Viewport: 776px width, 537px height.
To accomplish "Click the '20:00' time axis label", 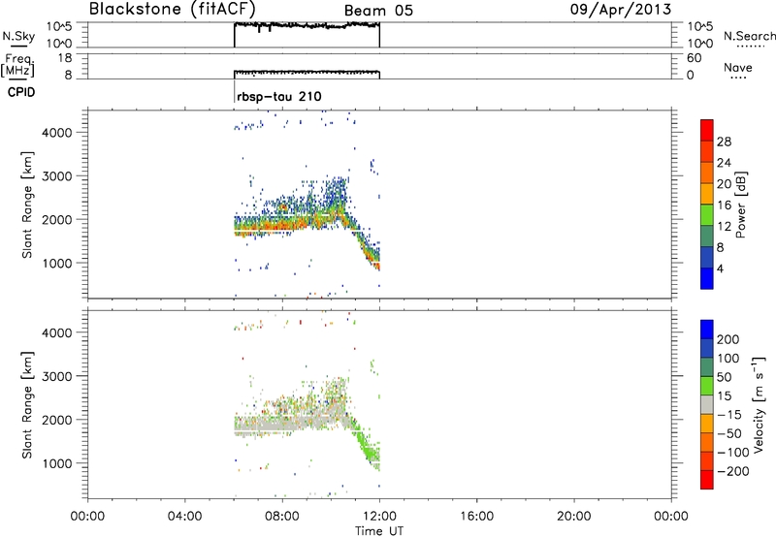I will 574,517.
